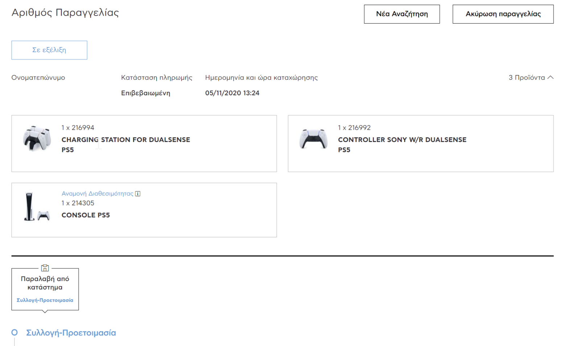Click the Ημερομηνία και ώρα καταχώρησης label
The width and height of the screenshot is (580, 346).
pos(261,78)
